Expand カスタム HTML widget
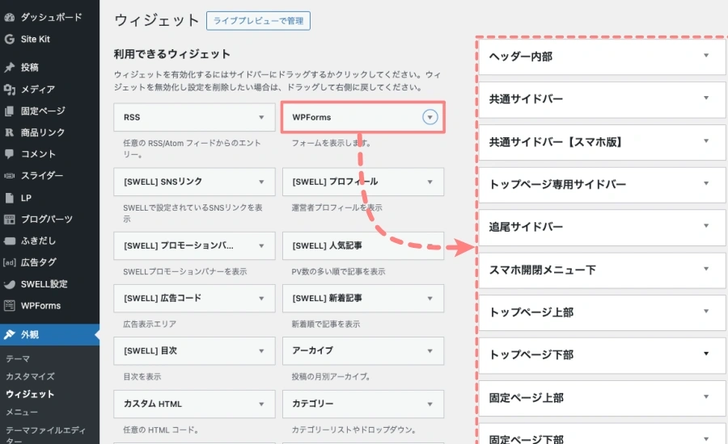This screenshot has height=444, width=728. click(261, 404)
